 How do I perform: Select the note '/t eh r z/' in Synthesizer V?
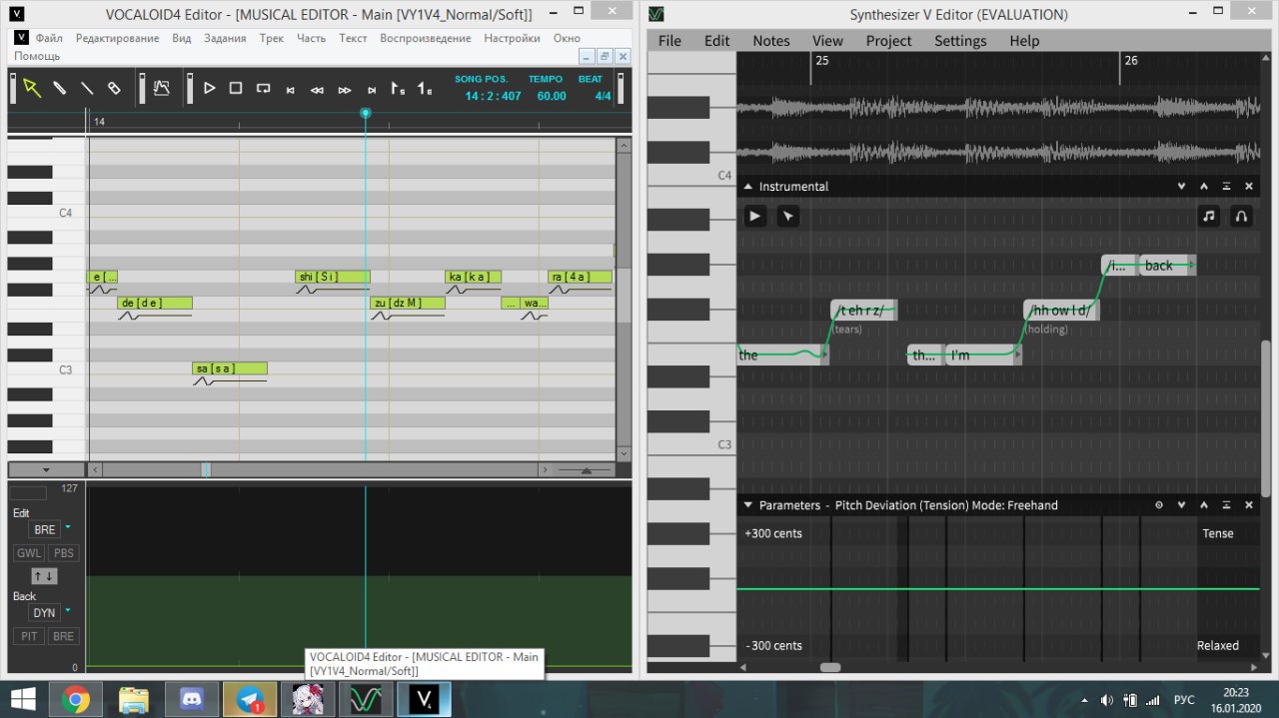(863, 310)
